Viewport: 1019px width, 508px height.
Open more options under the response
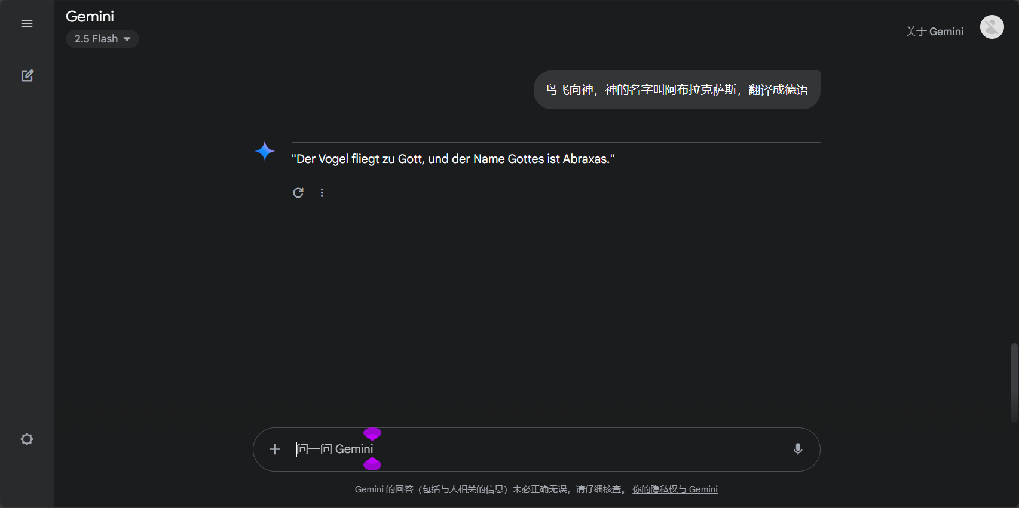pos(322,192)
